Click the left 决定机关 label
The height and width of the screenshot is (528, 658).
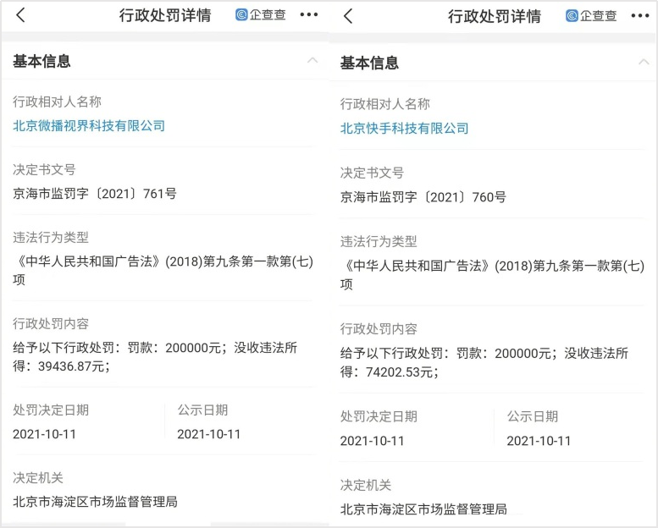(x=38, y=477)
